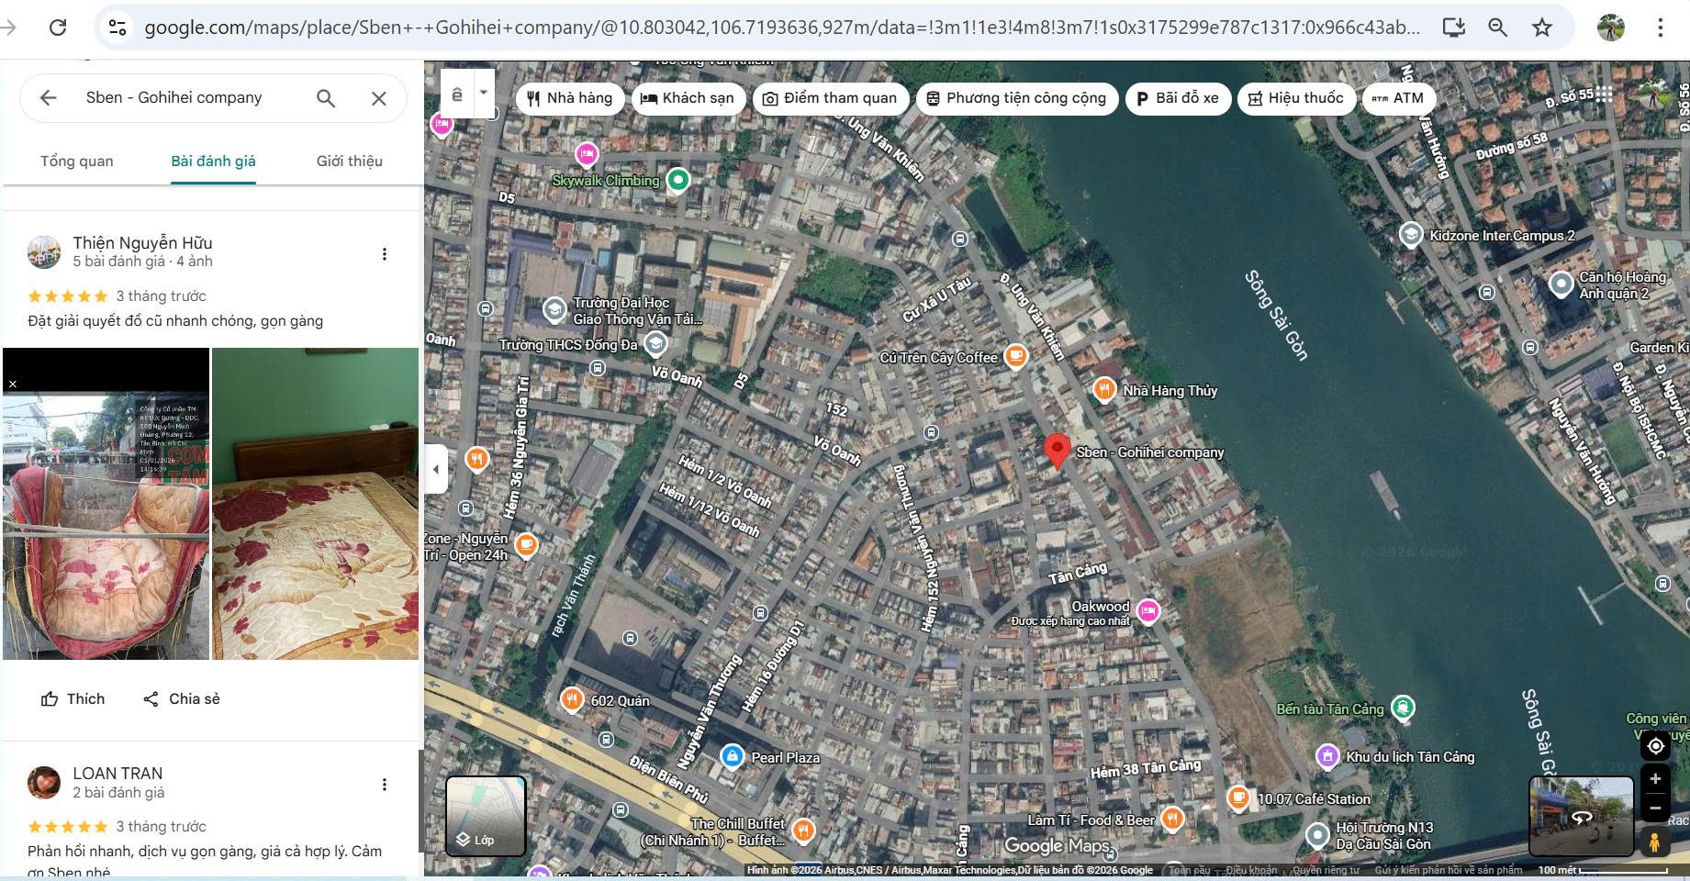Click the red Sben - Gohihei company pin
Viewport: 1690px width, 881px height.
click(x=1058, y=450)
